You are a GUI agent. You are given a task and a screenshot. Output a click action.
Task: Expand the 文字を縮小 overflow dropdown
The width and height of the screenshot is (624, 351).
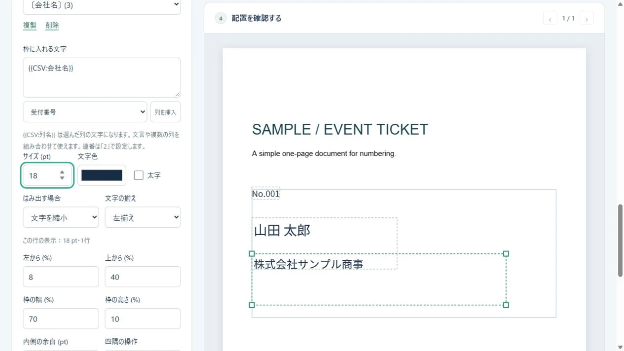coord(61,217)
